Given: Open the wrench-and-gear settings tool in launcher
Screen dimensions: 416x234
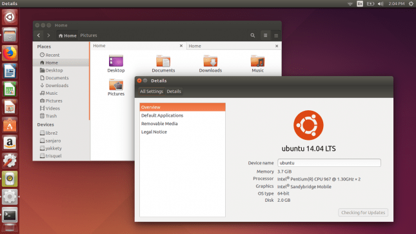Looking at the screenshot, I should click(10, 161).
